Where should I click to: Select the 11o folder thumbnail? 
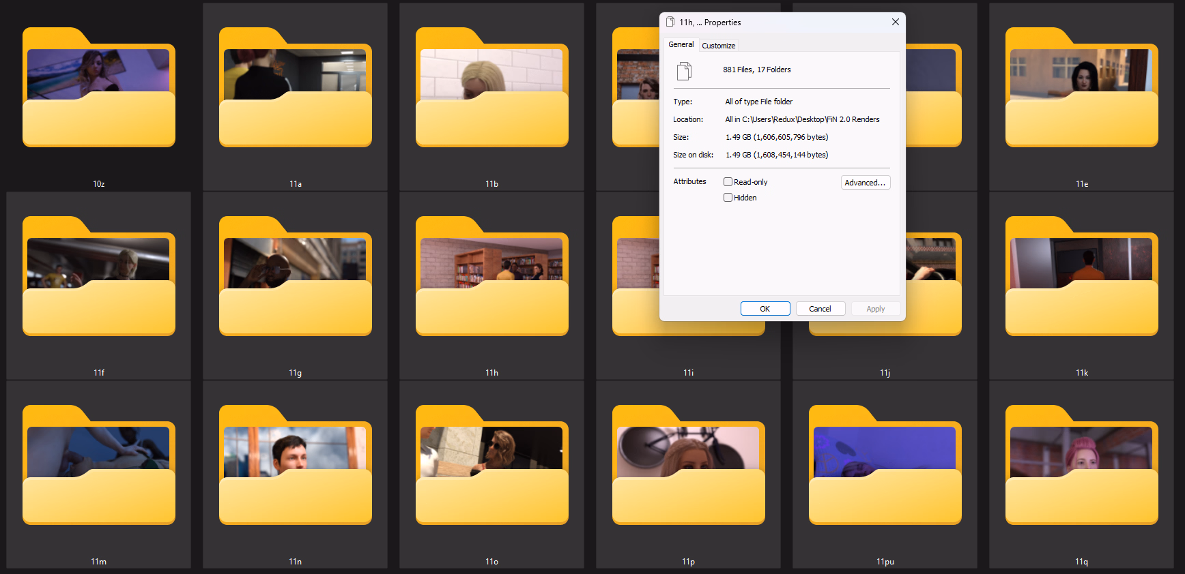[492, 466]
